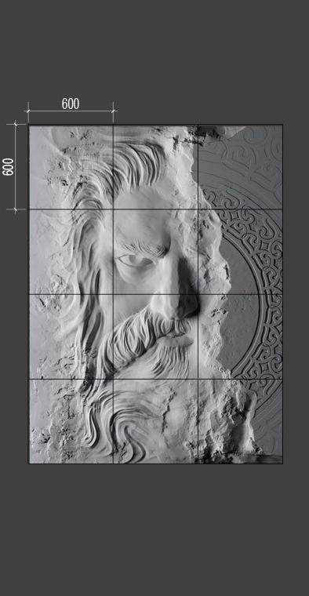Click the eyebrow above the carved eye
Viewport: 309px width, 596px height.
click(x=144, y=247)
